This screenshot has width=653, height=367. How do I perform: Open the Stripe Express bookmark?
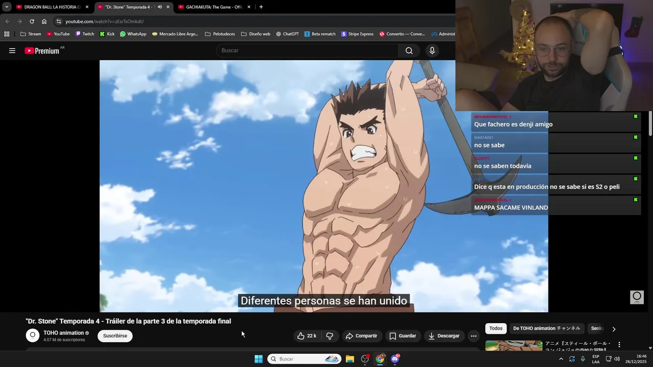(357, 34)
